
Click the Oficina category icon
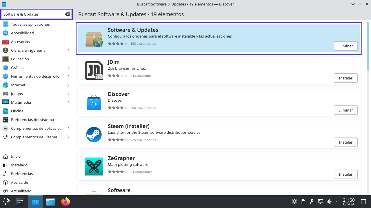click(6, 111)
